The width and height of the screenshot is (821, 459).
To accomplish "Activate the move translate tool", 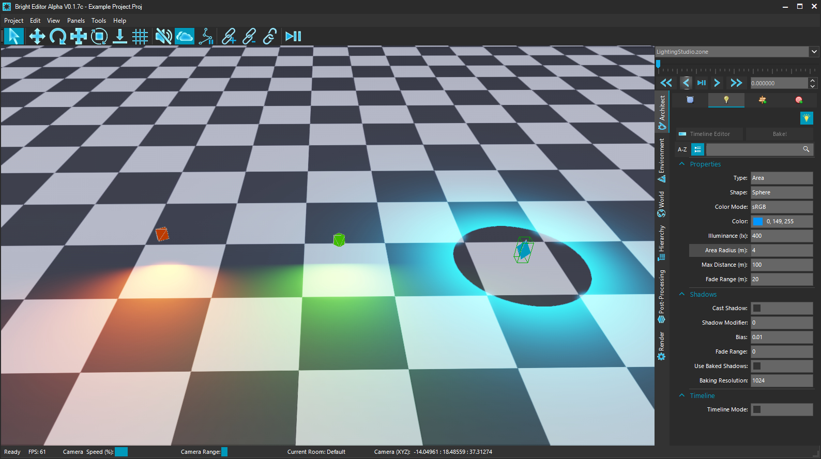I will [x=37, y=36].
